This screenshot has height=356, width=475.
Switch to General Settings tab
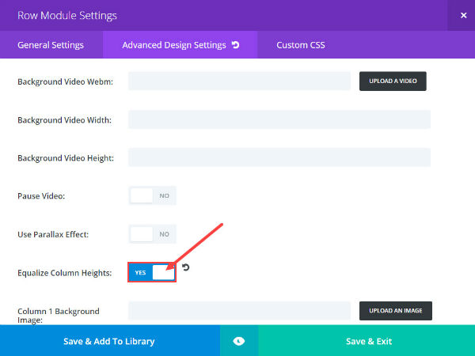tap(51, 45)
